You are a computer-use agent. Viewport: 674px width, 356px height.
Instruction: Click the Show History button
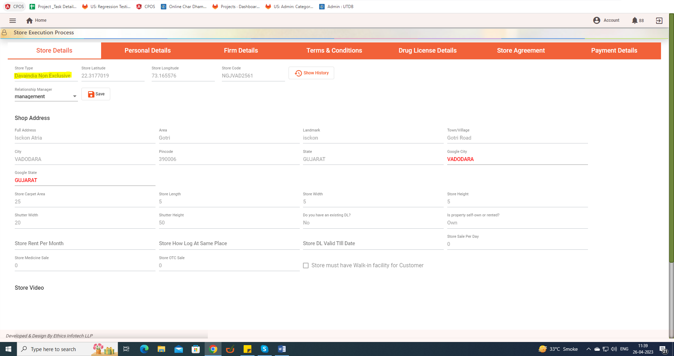[x=311, y=73]
